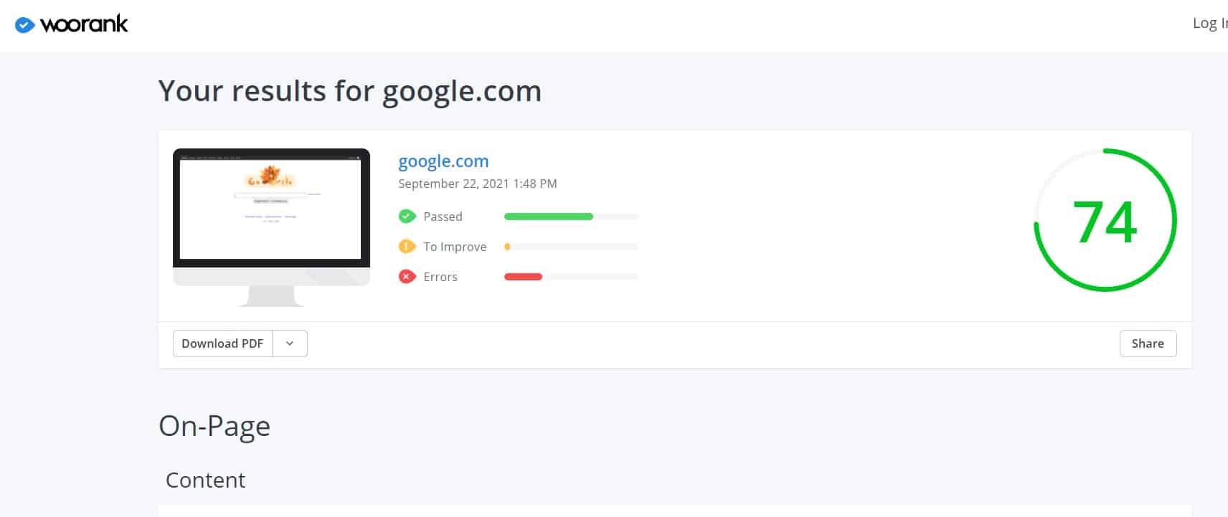Click the green Passed progress bar

[549, 216]
